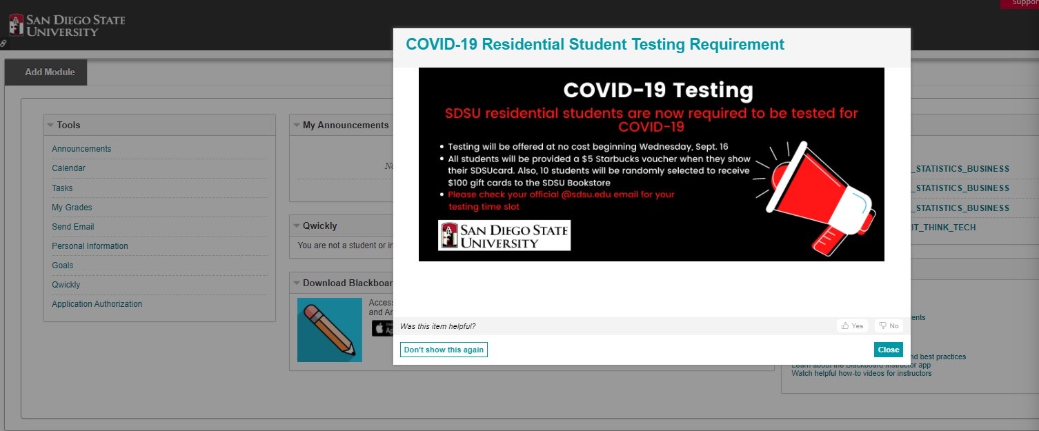Open My Grades
The width and height of the screenshot is (1039, 431).
pos(72,207)
